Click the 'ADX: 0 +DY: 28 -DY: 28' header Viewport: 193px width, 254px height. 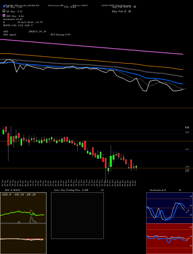click(x=19, y=195)
